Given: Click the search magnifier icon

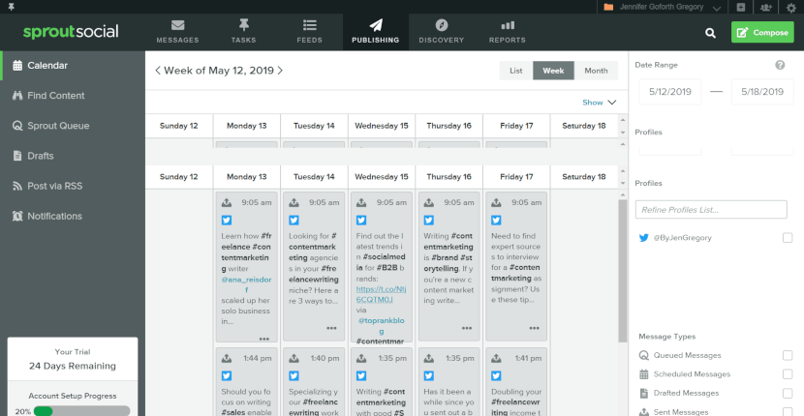Looking at the screenshot, I should pyautogui.click(x=710, y=33).
